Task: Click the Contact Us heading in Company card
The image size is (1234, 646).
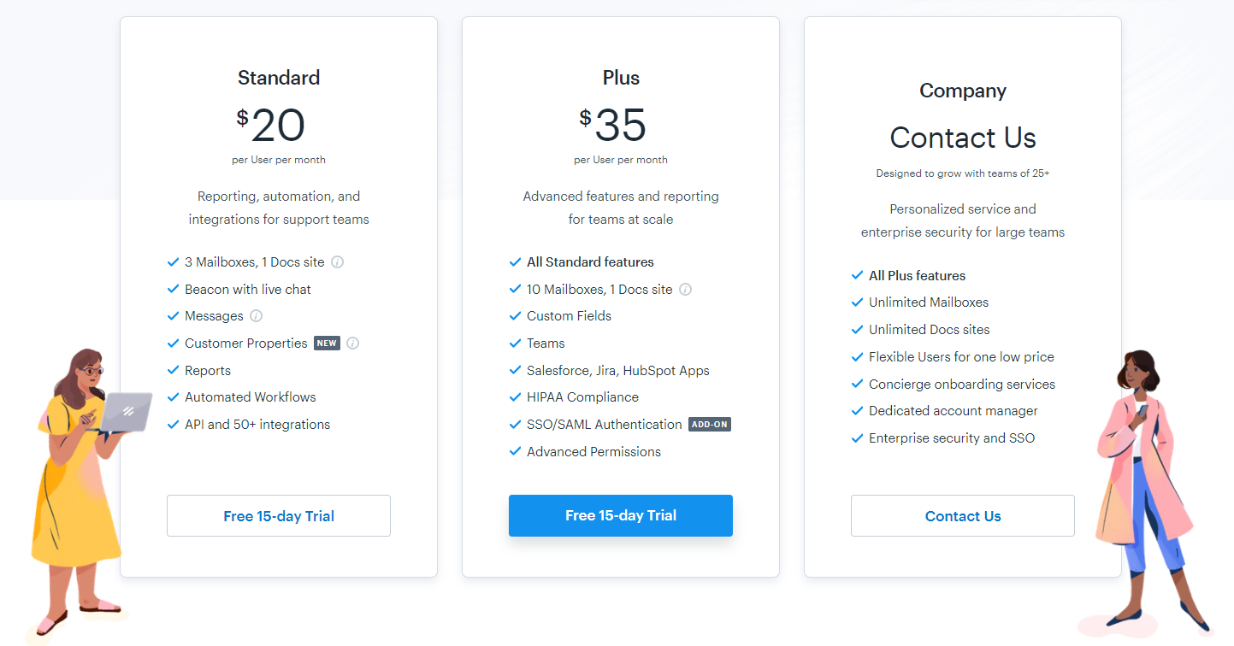Action: click(963, 138)
